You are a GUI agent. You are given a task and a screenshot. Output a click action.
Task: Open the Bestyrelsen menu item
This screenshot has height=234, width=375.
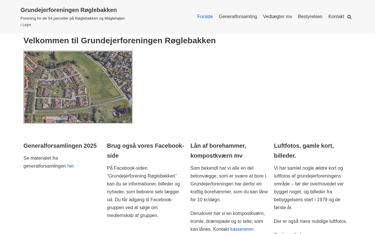click(310, 17)
